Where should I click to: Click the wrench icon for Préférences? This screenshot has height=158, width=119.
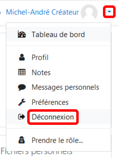click(22, 102)
